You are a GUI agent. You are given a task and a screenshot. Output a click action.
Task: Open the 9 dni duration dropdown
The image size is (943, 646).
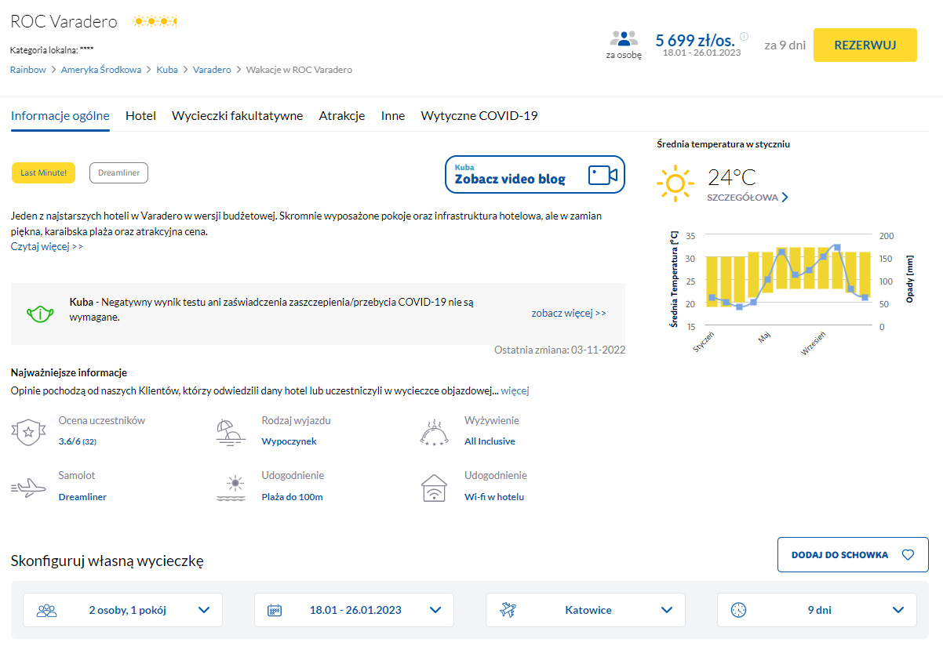[x=817, y=610]
